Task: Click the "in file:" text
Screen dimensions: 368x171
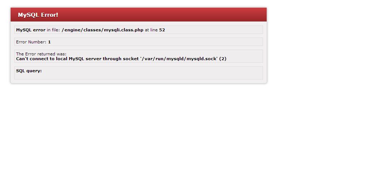Action: [x=53, y=30]
